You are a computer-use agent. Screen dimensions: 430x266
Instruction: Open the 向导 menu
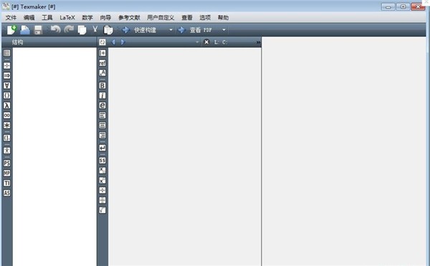105,17
